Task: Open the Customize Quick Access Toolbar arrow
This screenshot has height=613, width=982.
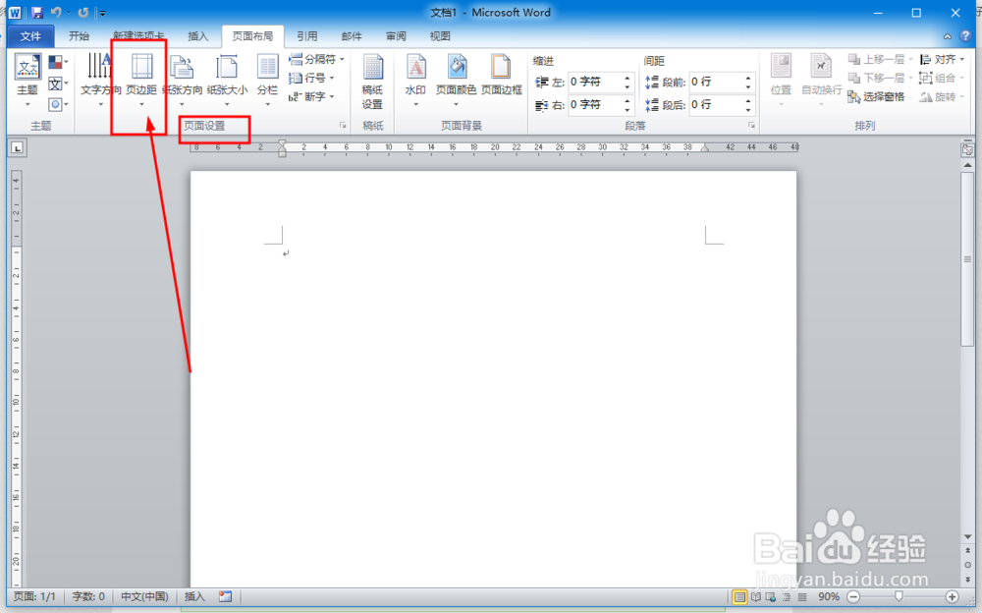Action: click(101, 13)
